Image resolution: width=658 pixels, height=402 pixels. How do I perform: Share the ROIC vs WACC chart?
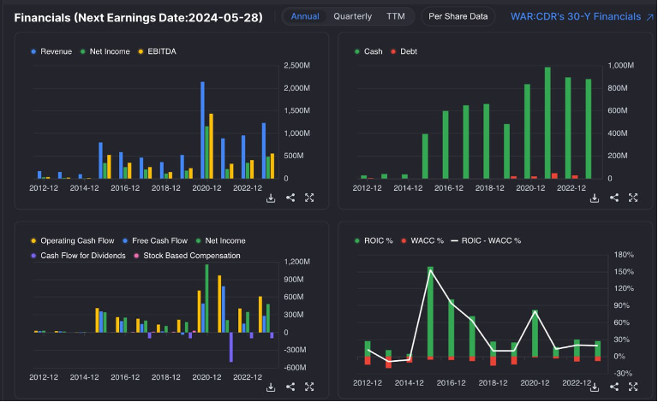[614, 387]
